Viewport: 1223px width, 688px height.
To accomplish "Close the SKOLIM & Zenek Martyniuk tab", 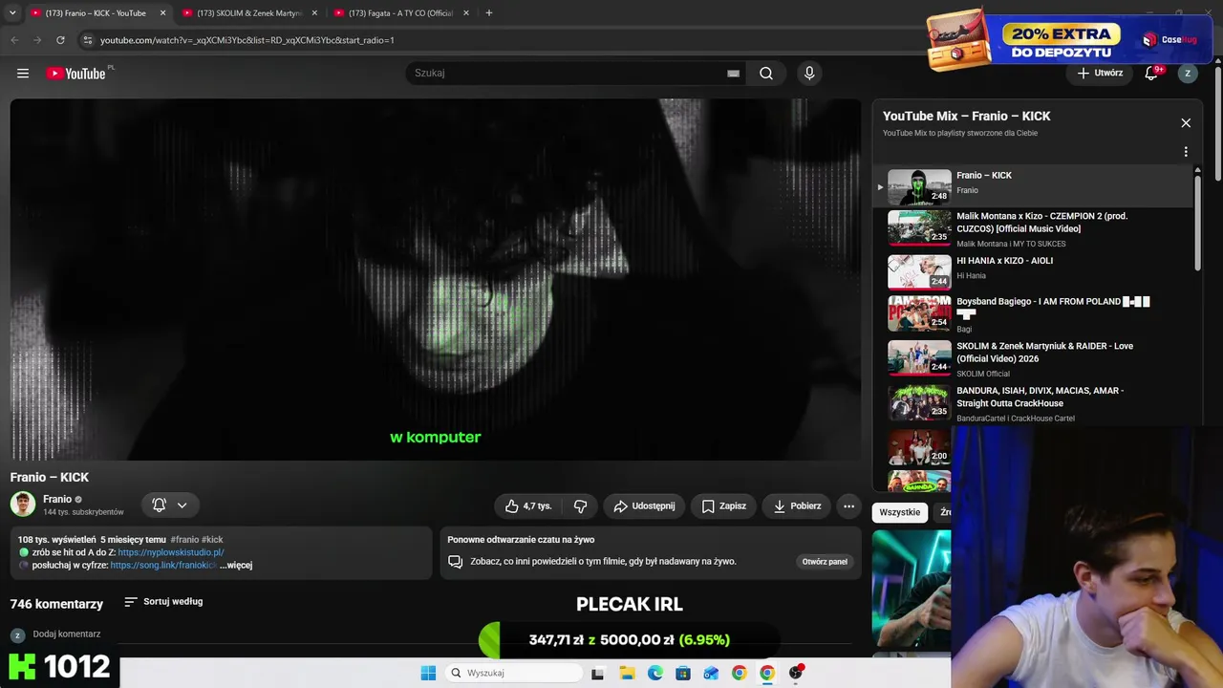I will tap(314, 13).
